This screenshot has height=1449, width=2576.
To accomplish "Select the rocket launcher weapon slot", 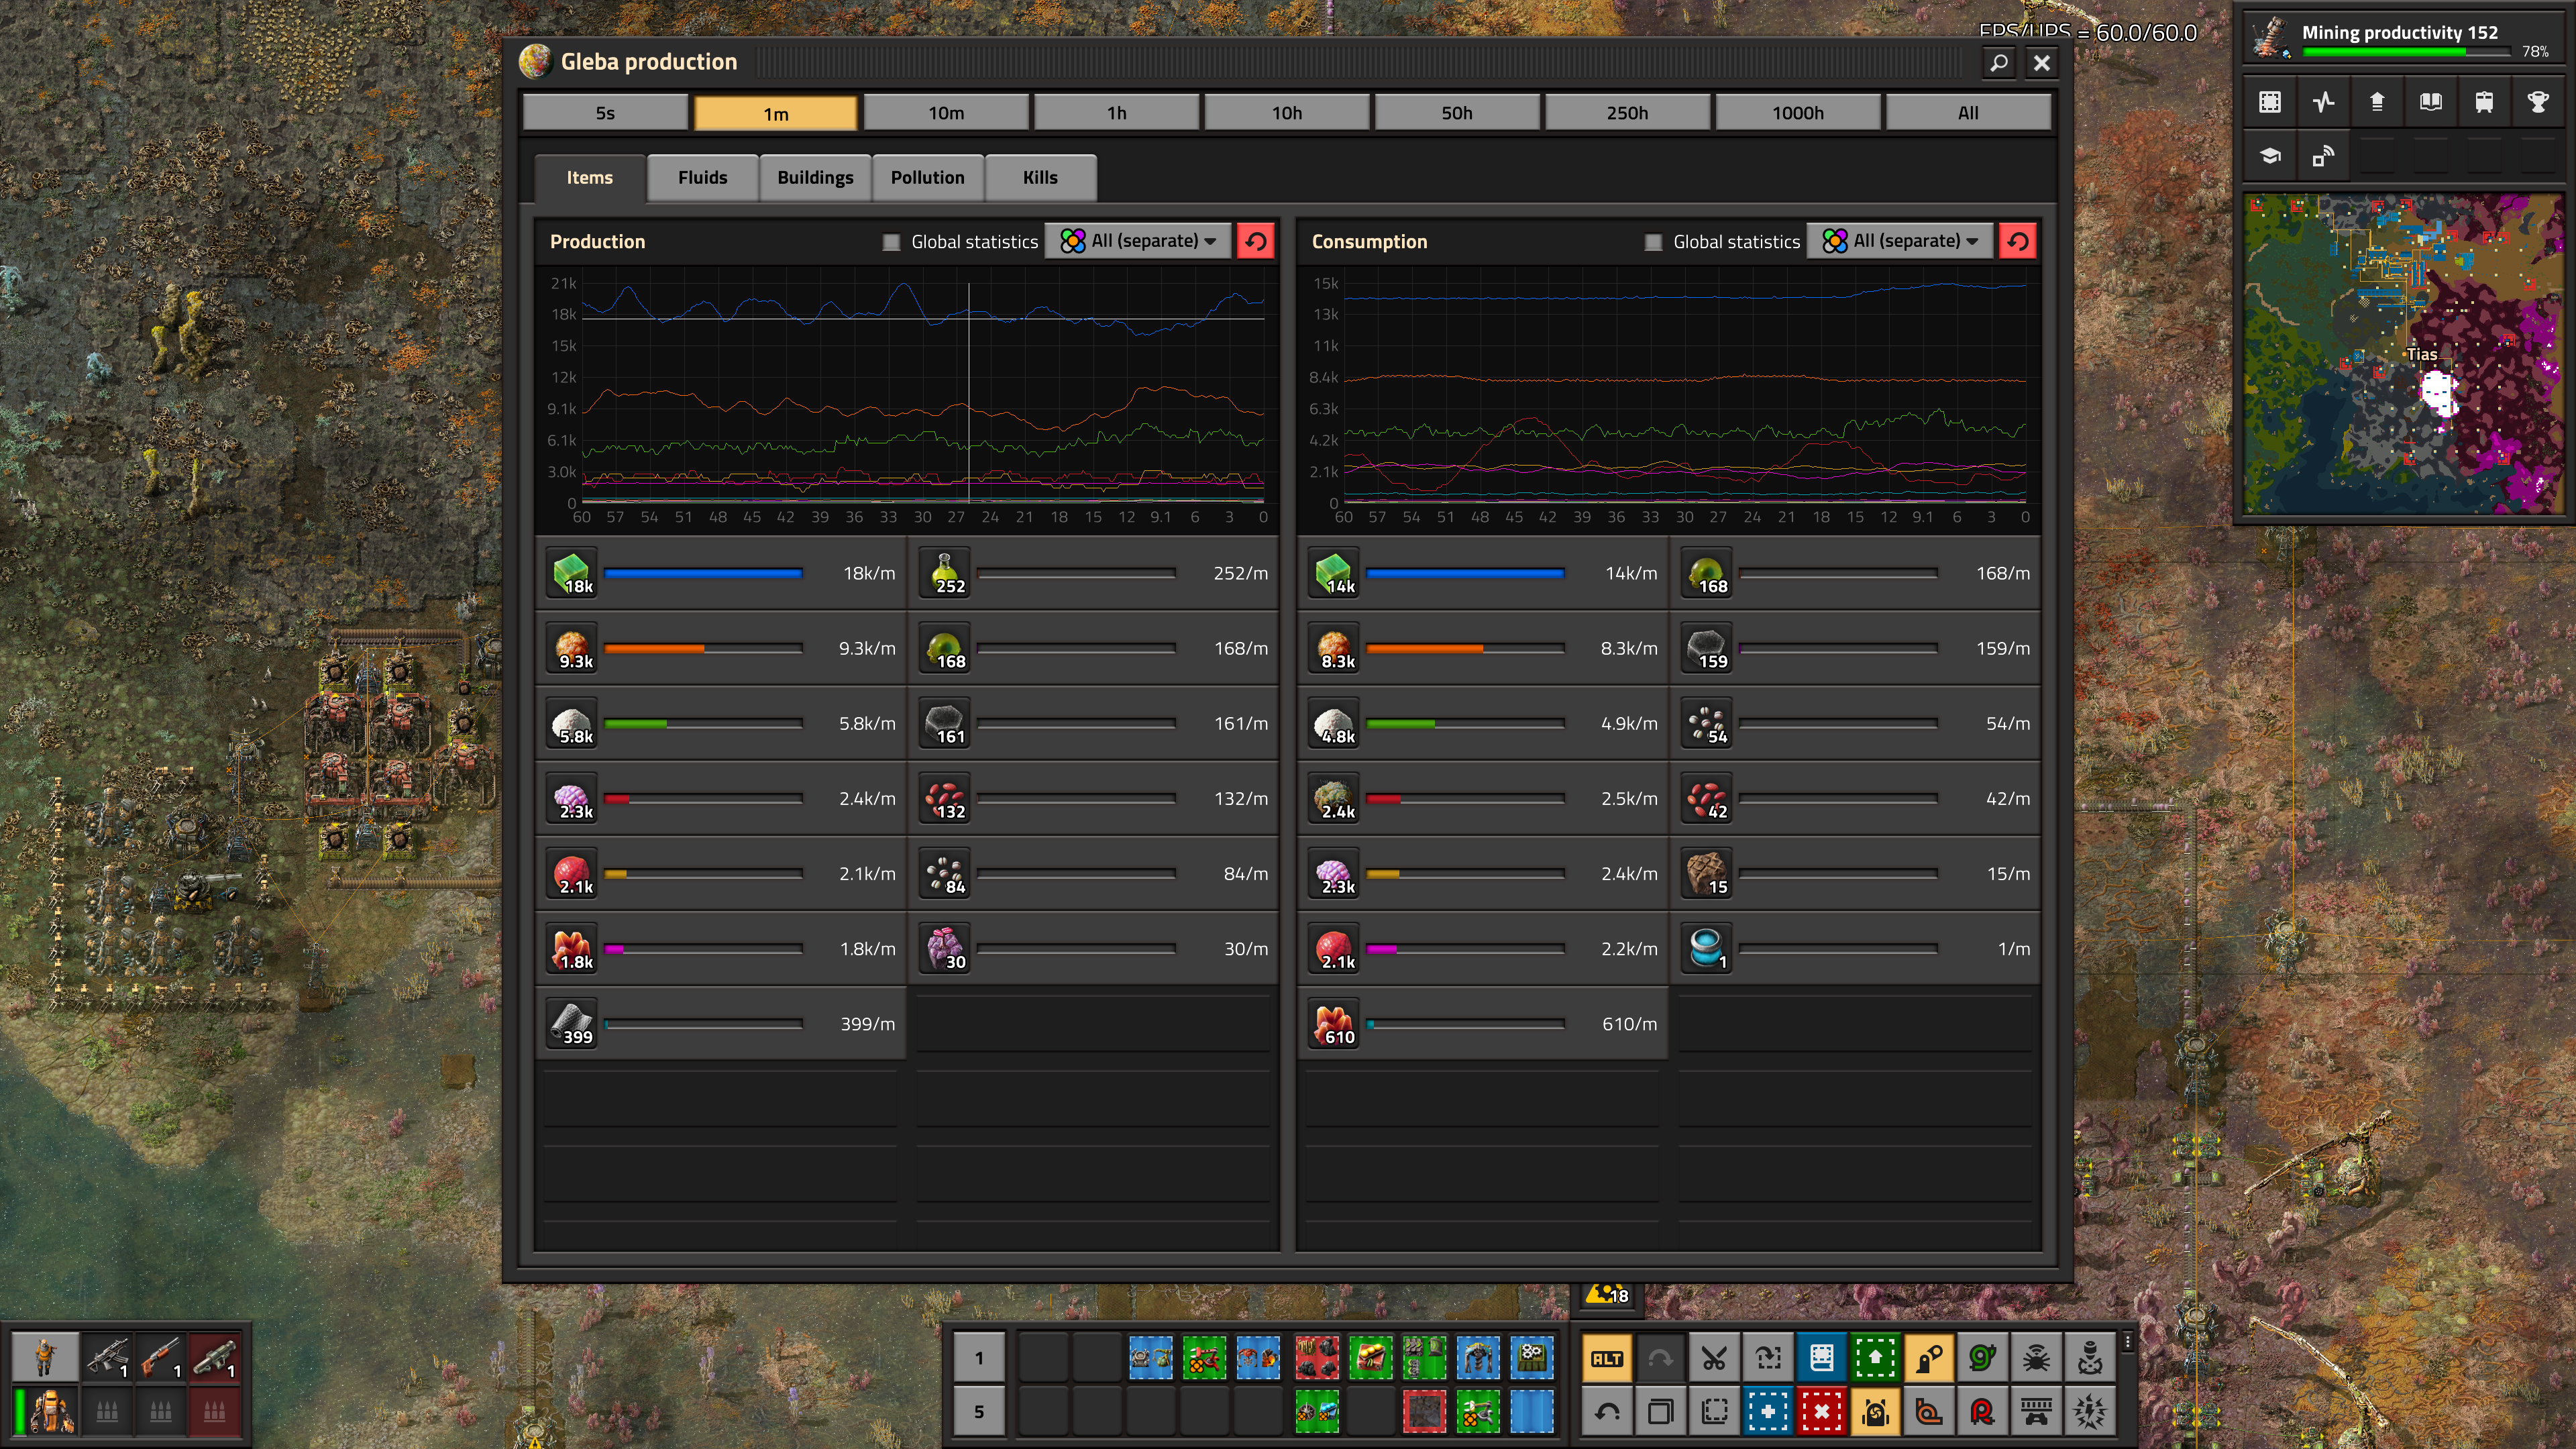I will coord(213,1358).
